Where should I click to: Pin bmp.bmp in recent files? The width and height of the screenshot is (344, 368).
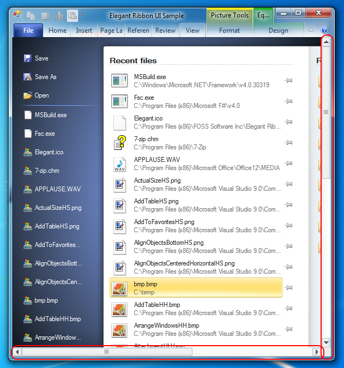[288, 287]
